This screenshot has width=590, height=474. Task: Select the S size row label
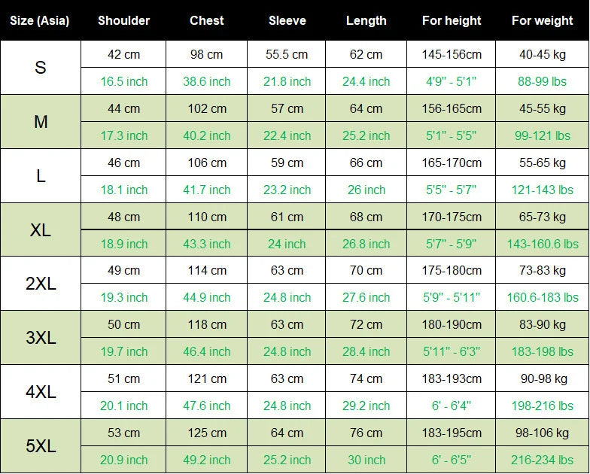41,68
